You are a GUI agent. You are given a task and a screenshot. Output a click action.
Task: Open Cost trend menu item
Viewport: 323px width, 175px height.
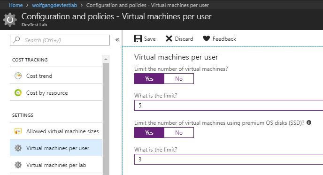click(56, 76)
